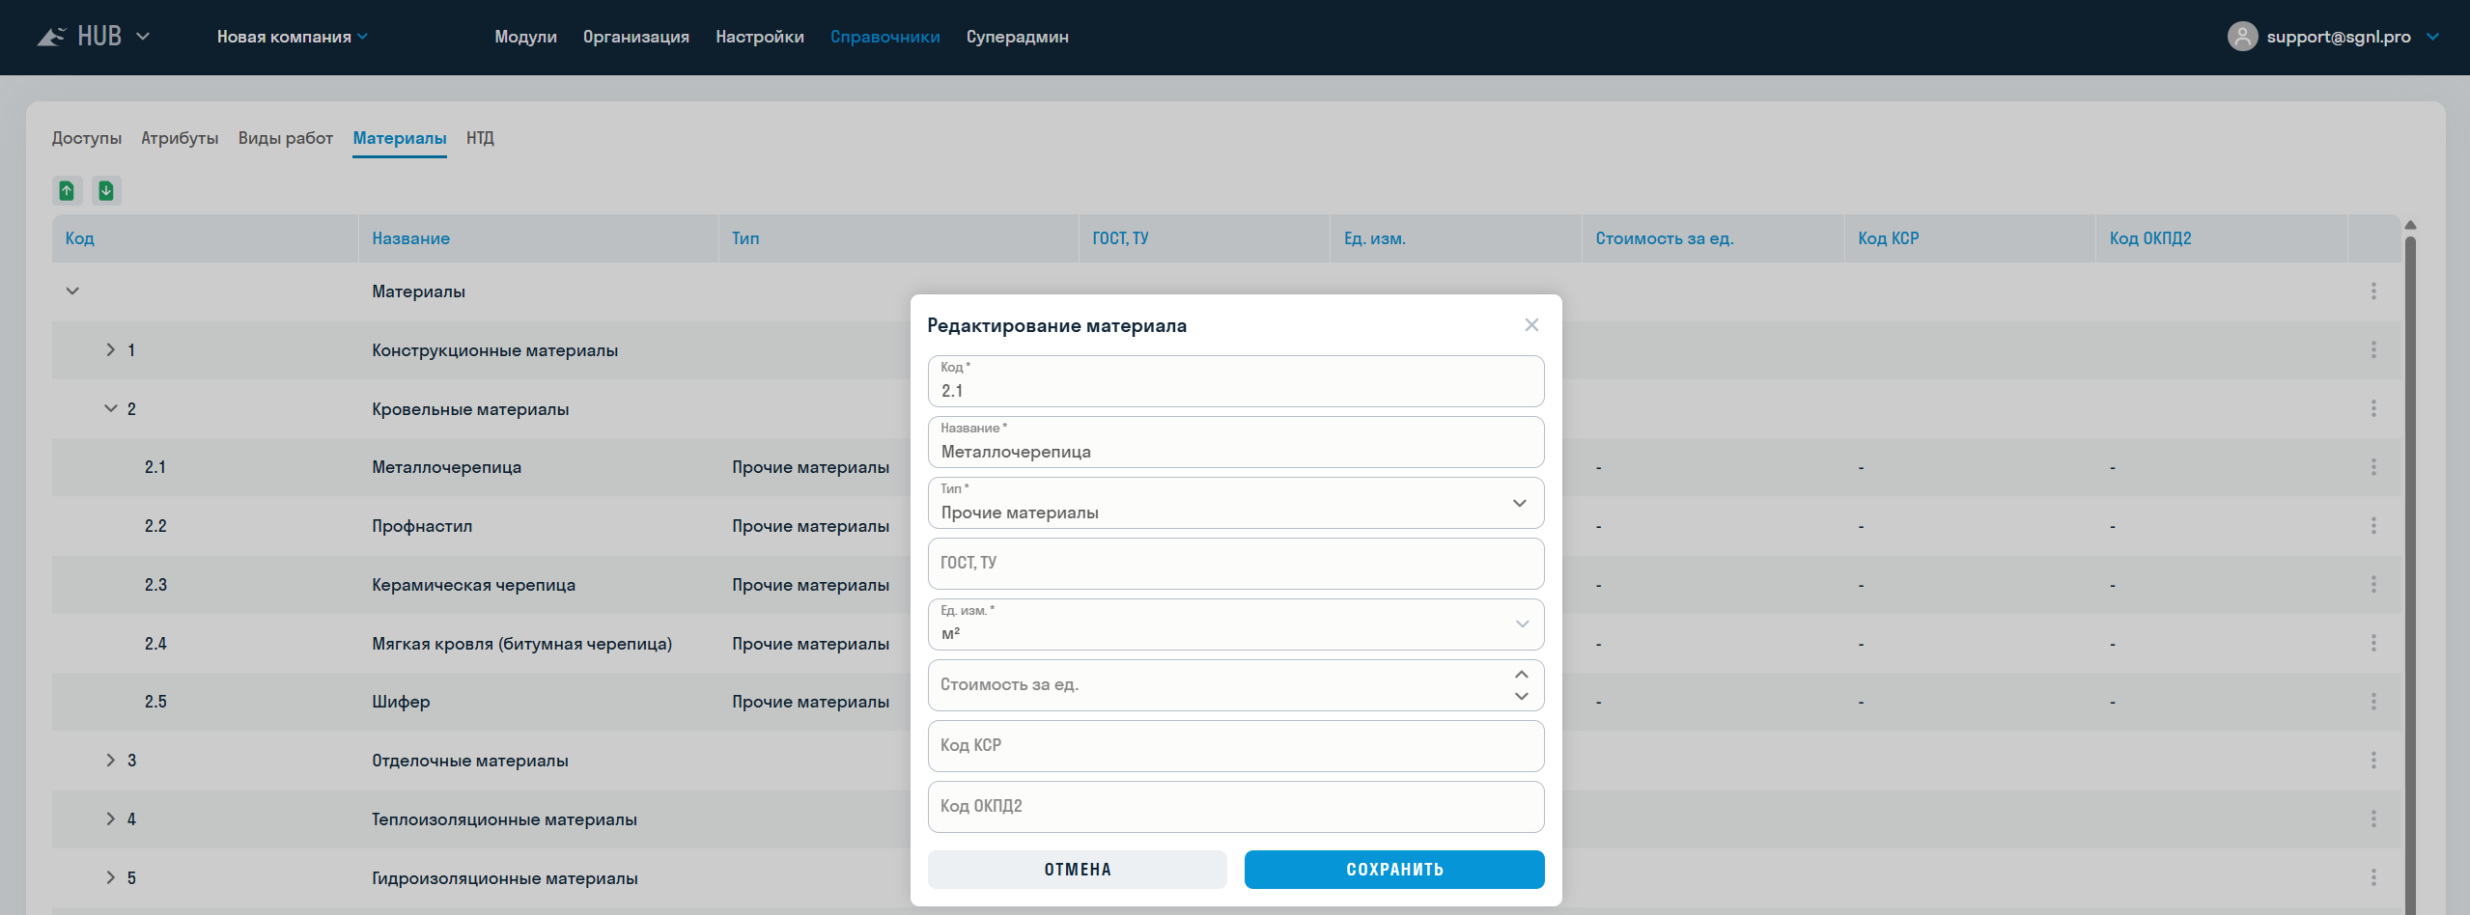The width and height of the screenshot is (2470, 915).
Task: Click the HUB logo icon
Action: click(51, 37)
